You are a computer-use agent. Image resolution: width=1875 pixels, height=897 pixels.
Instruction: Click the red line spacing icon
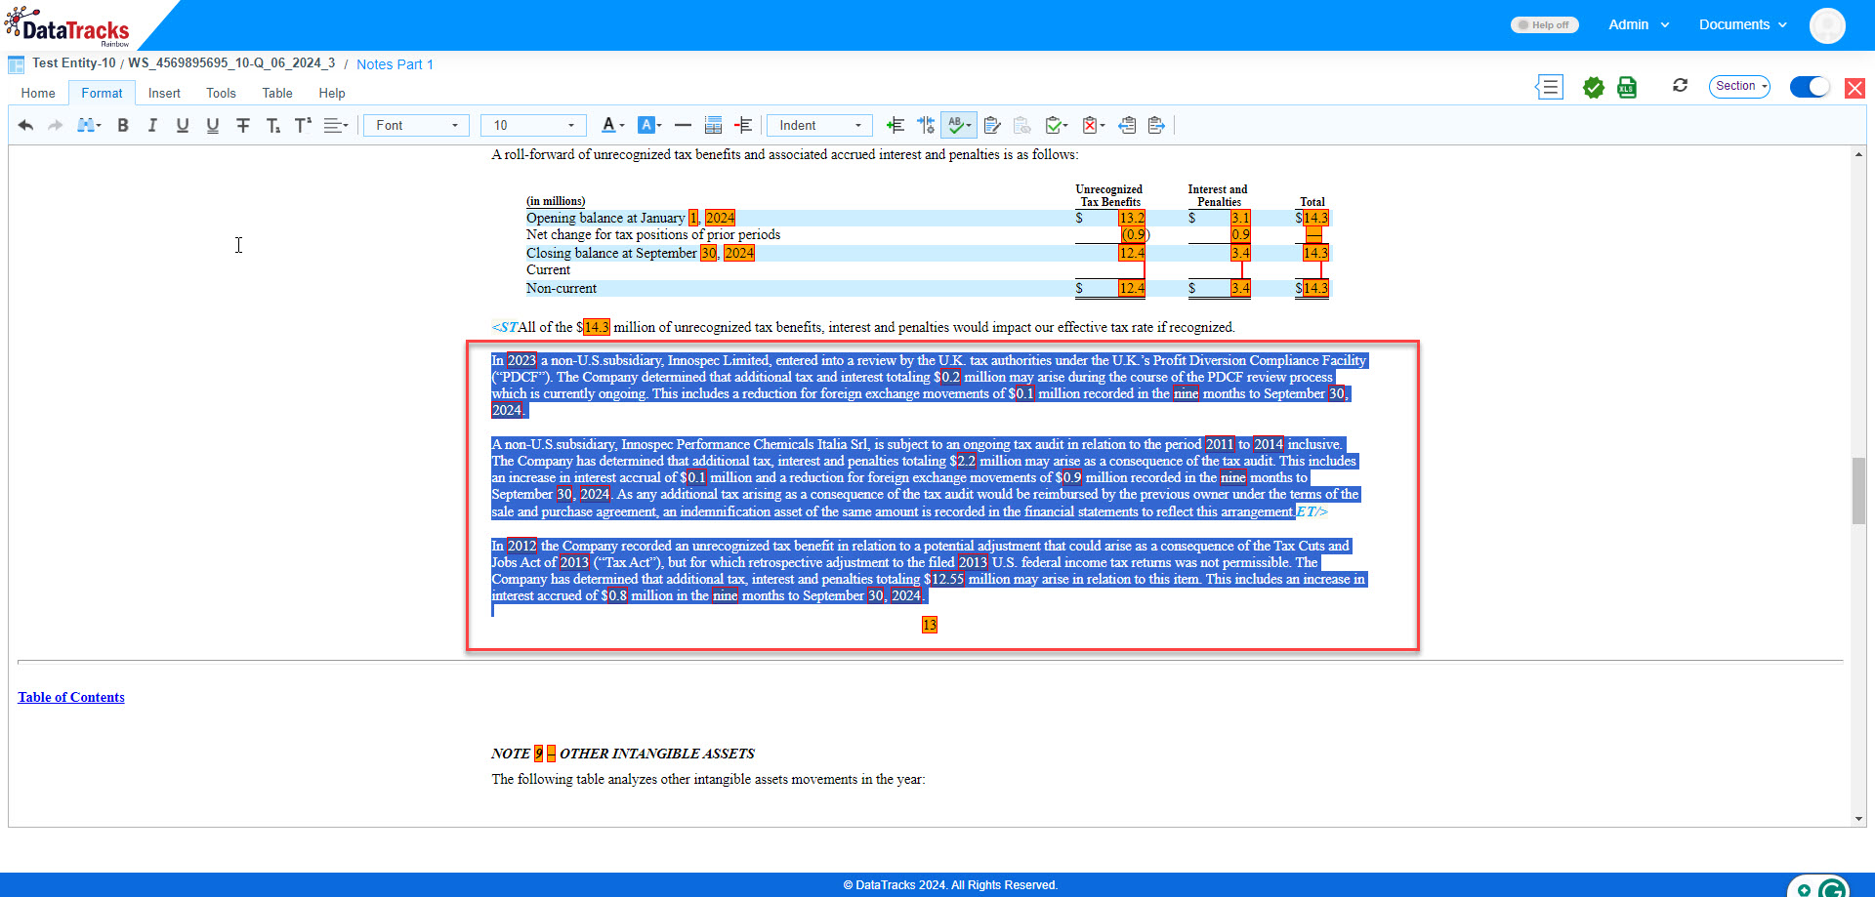point(744,125)
